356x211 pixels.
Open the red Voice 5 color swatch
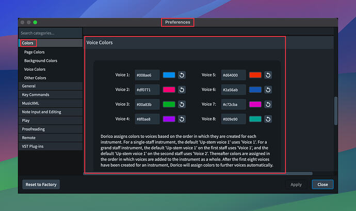pyautogui.click(x=255, y=75)
